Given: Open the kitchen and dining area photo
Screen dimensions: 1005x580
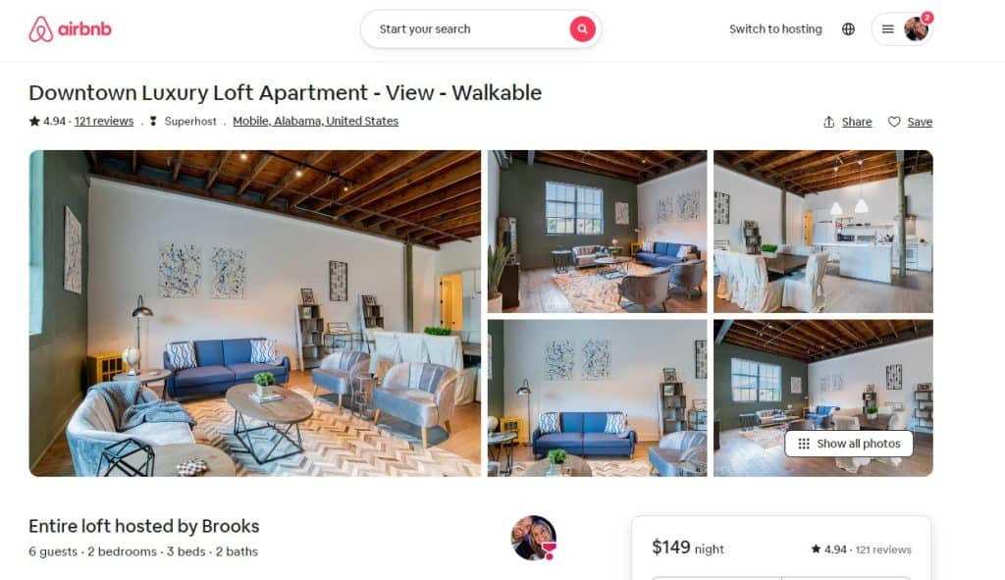Looking at the screenshot, I should (x=823, y=232).
